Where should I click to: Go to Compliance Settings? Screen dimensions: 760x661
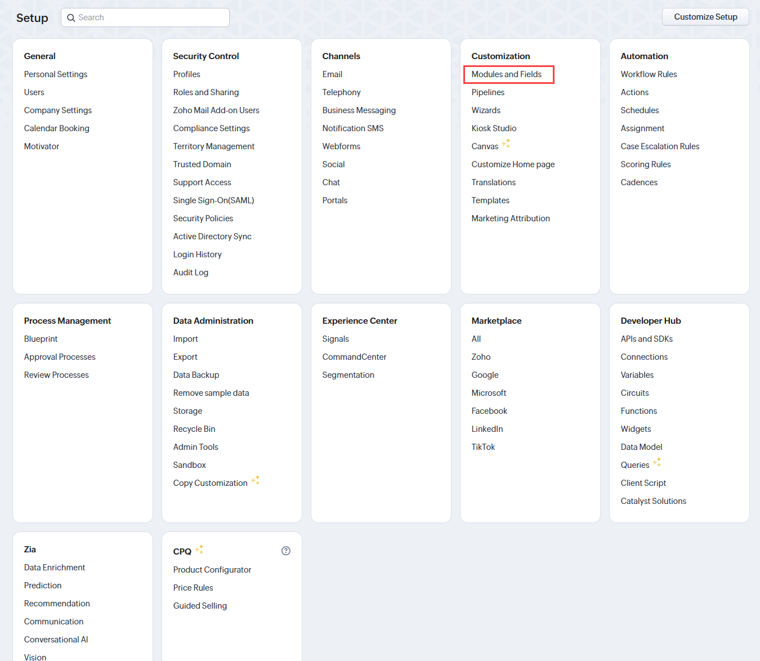(212, 128)
